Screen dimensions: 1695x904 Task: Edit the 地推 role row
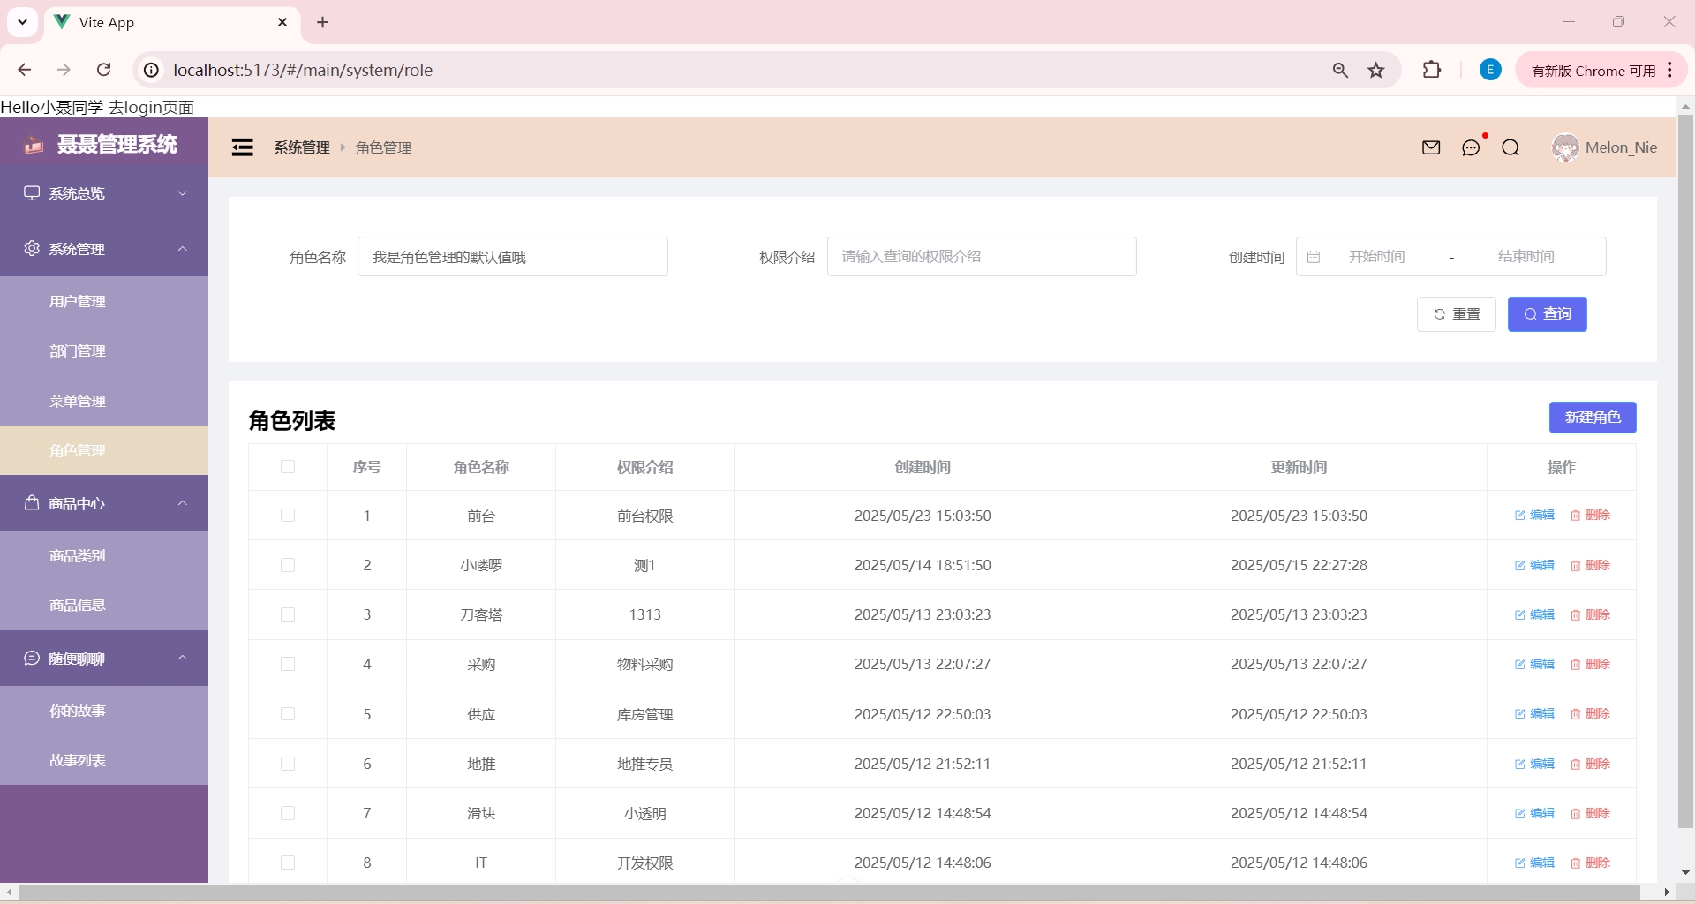coord(1534,764)
